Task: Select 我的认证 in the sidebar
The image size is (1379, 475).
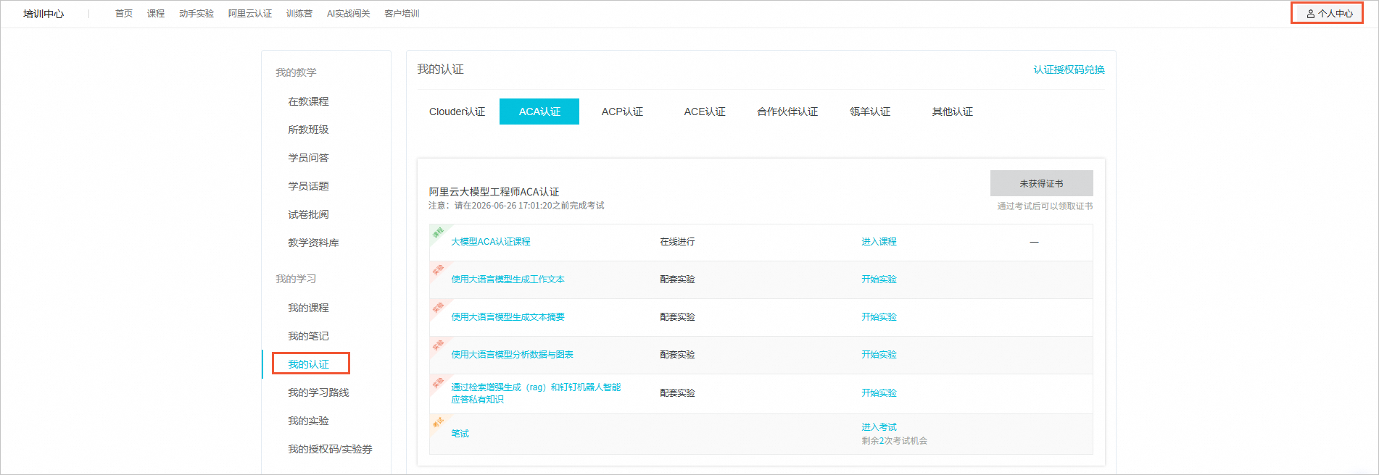Action: (x=308, y=364)
